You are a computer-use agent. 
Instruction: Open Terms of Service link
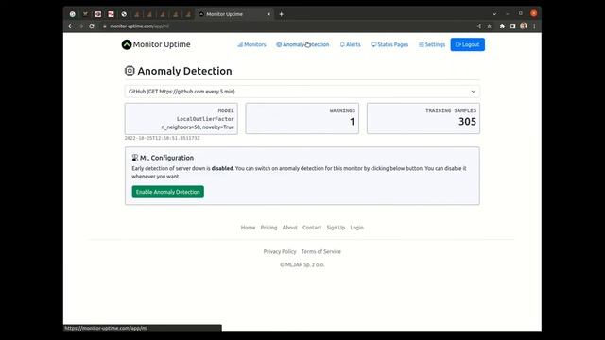pyautogui.click(x=321, y=251)
